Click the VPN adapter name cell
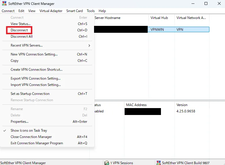 [180, 29]
